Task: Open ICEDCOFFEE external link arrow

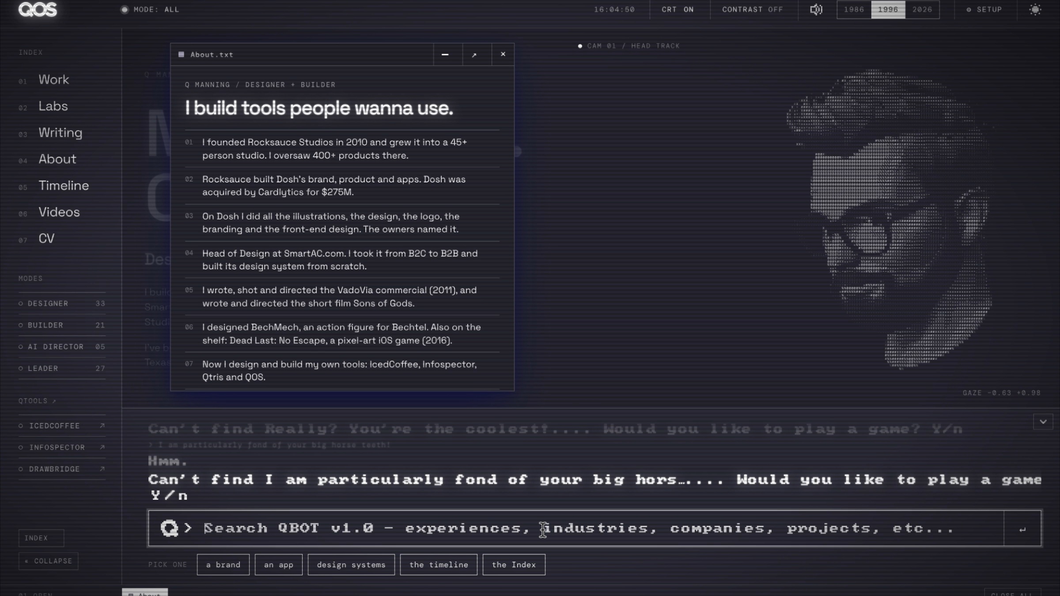Action: click(x=102, y=426)
